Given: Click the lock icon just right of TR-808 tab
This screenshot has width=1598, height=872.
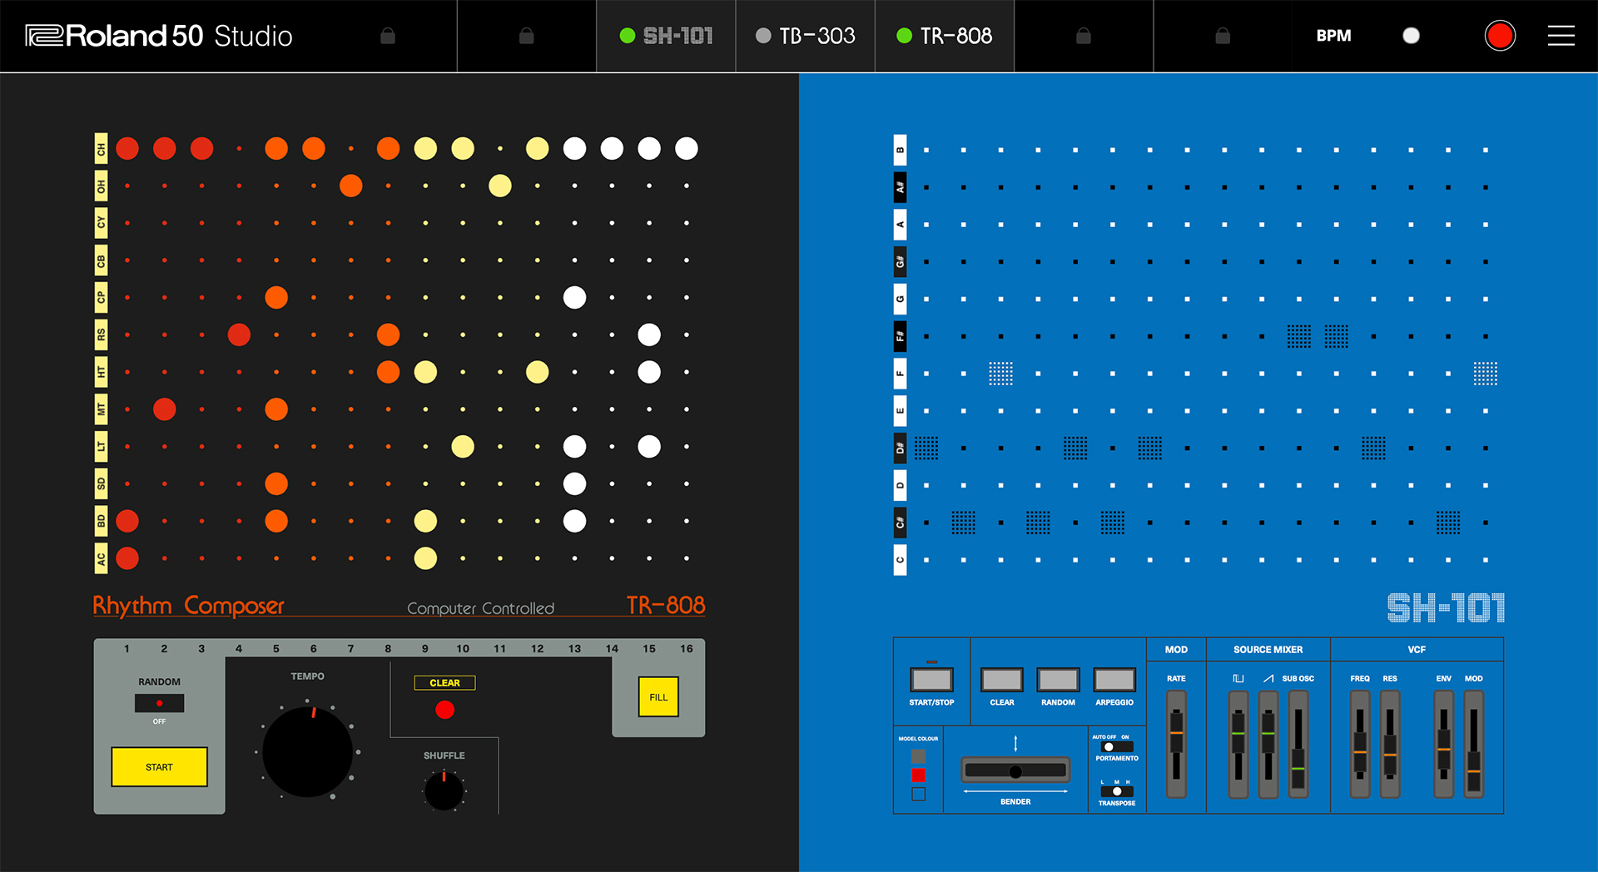Looking at the screenshot, I should pos(1083,36).
